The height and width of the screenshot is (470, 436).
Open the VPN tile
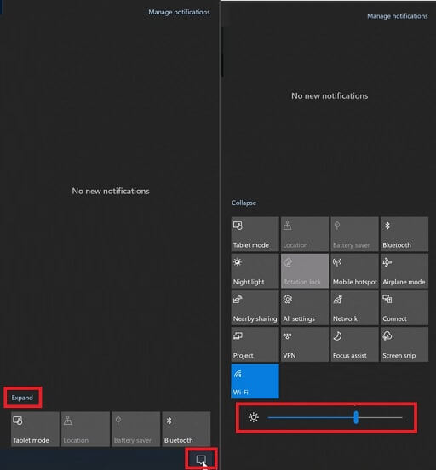(x=305, y=345)
